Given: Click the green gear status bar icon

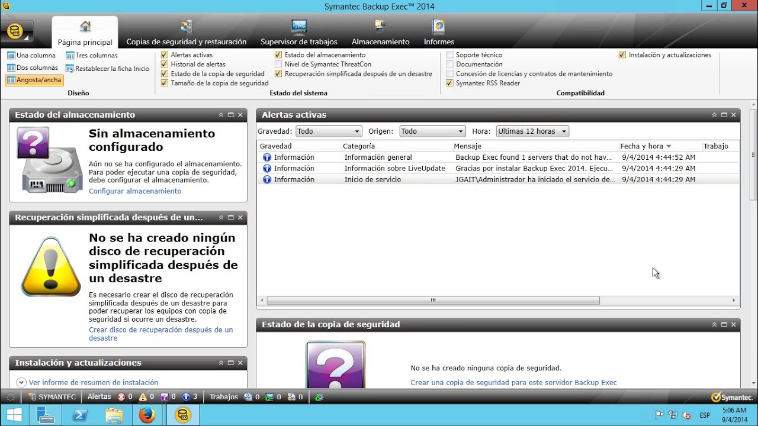Looking at the screenshot, I should click(319, 397).
